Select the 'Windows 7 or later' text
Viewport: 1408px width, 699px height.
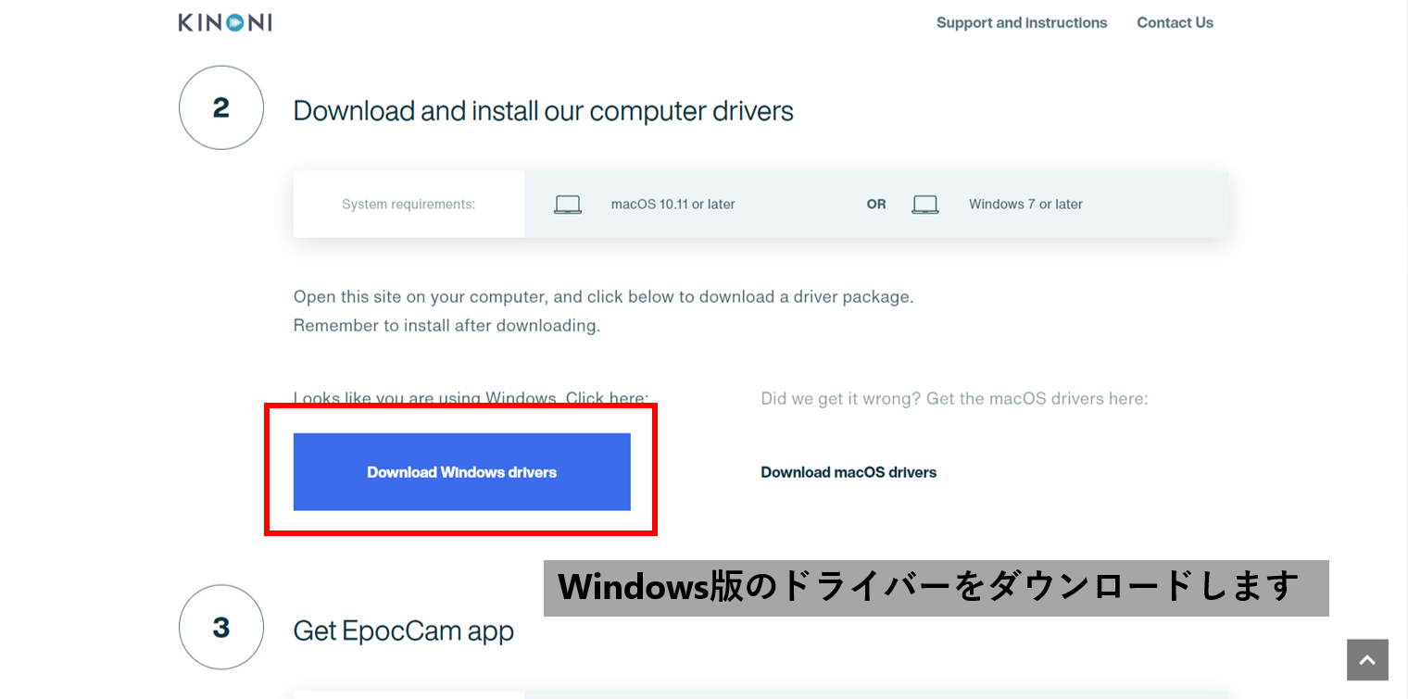click(x=1025, y=205)
